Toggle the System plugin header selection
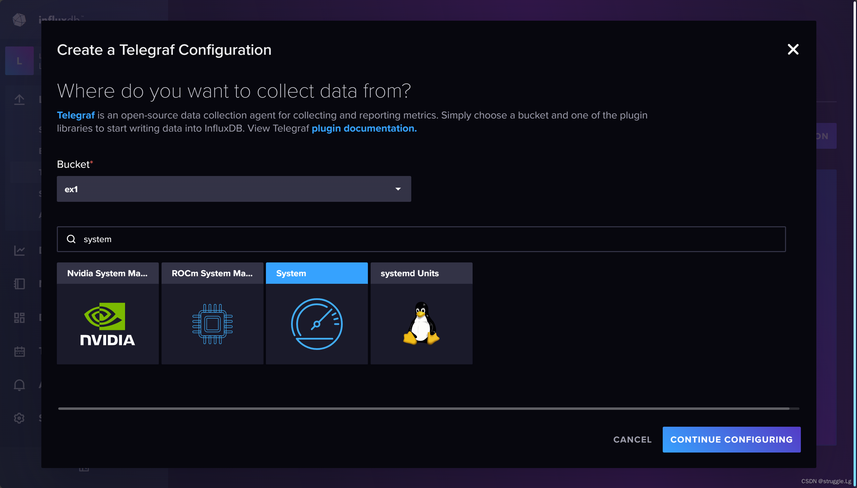The width and height of the screenshot is (857, 488). tap(317, 273)
